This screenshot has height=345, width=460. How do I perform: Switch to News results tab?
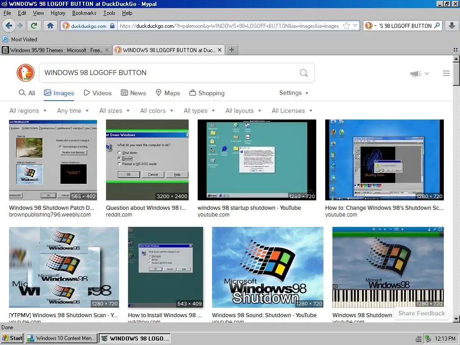(x=133, y=93)
